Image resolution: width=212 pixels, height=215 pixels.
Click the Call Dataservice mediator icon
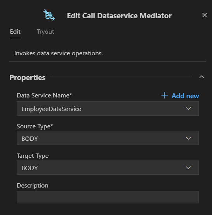click(x=49, y=15)
